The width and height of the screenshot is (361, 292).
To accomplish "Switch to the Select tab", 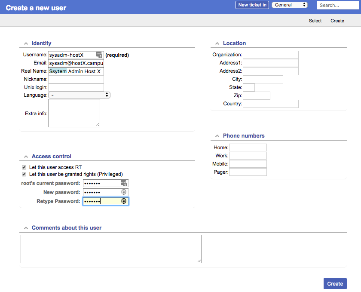I will pyautogui.click(x=315, y=21).
